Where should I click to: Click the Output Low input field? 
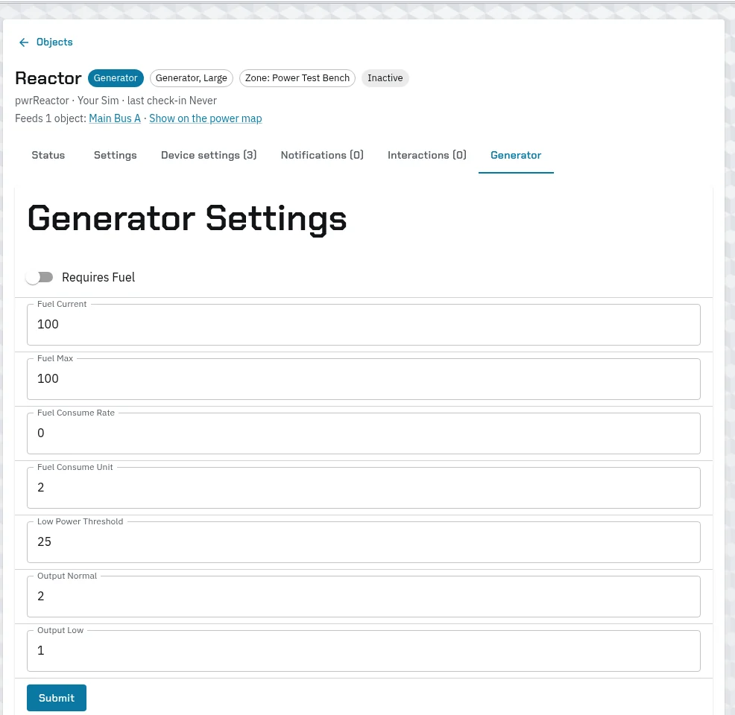coord(364,650)
